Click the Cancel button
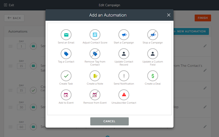Viewport: 219px width, 137px height. (109, 121)
